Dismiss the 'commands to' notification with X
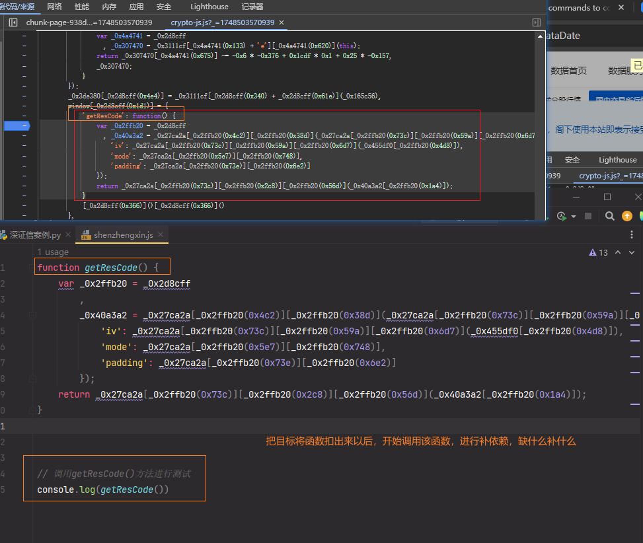This screenshot has width=643, height=543. pyautogui.click(x=621, y=7)
